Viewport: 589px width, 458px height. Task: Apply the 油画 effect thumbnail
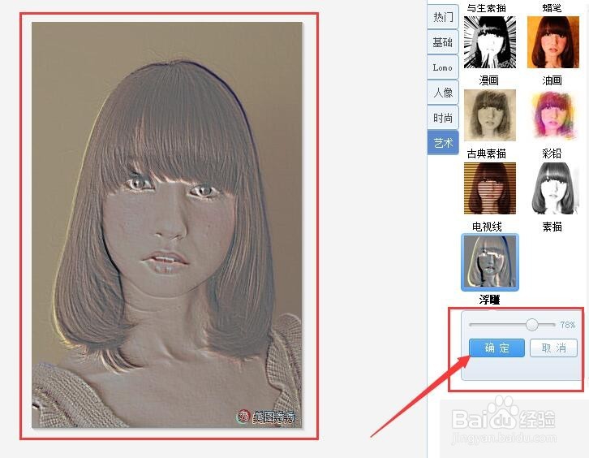553,42
